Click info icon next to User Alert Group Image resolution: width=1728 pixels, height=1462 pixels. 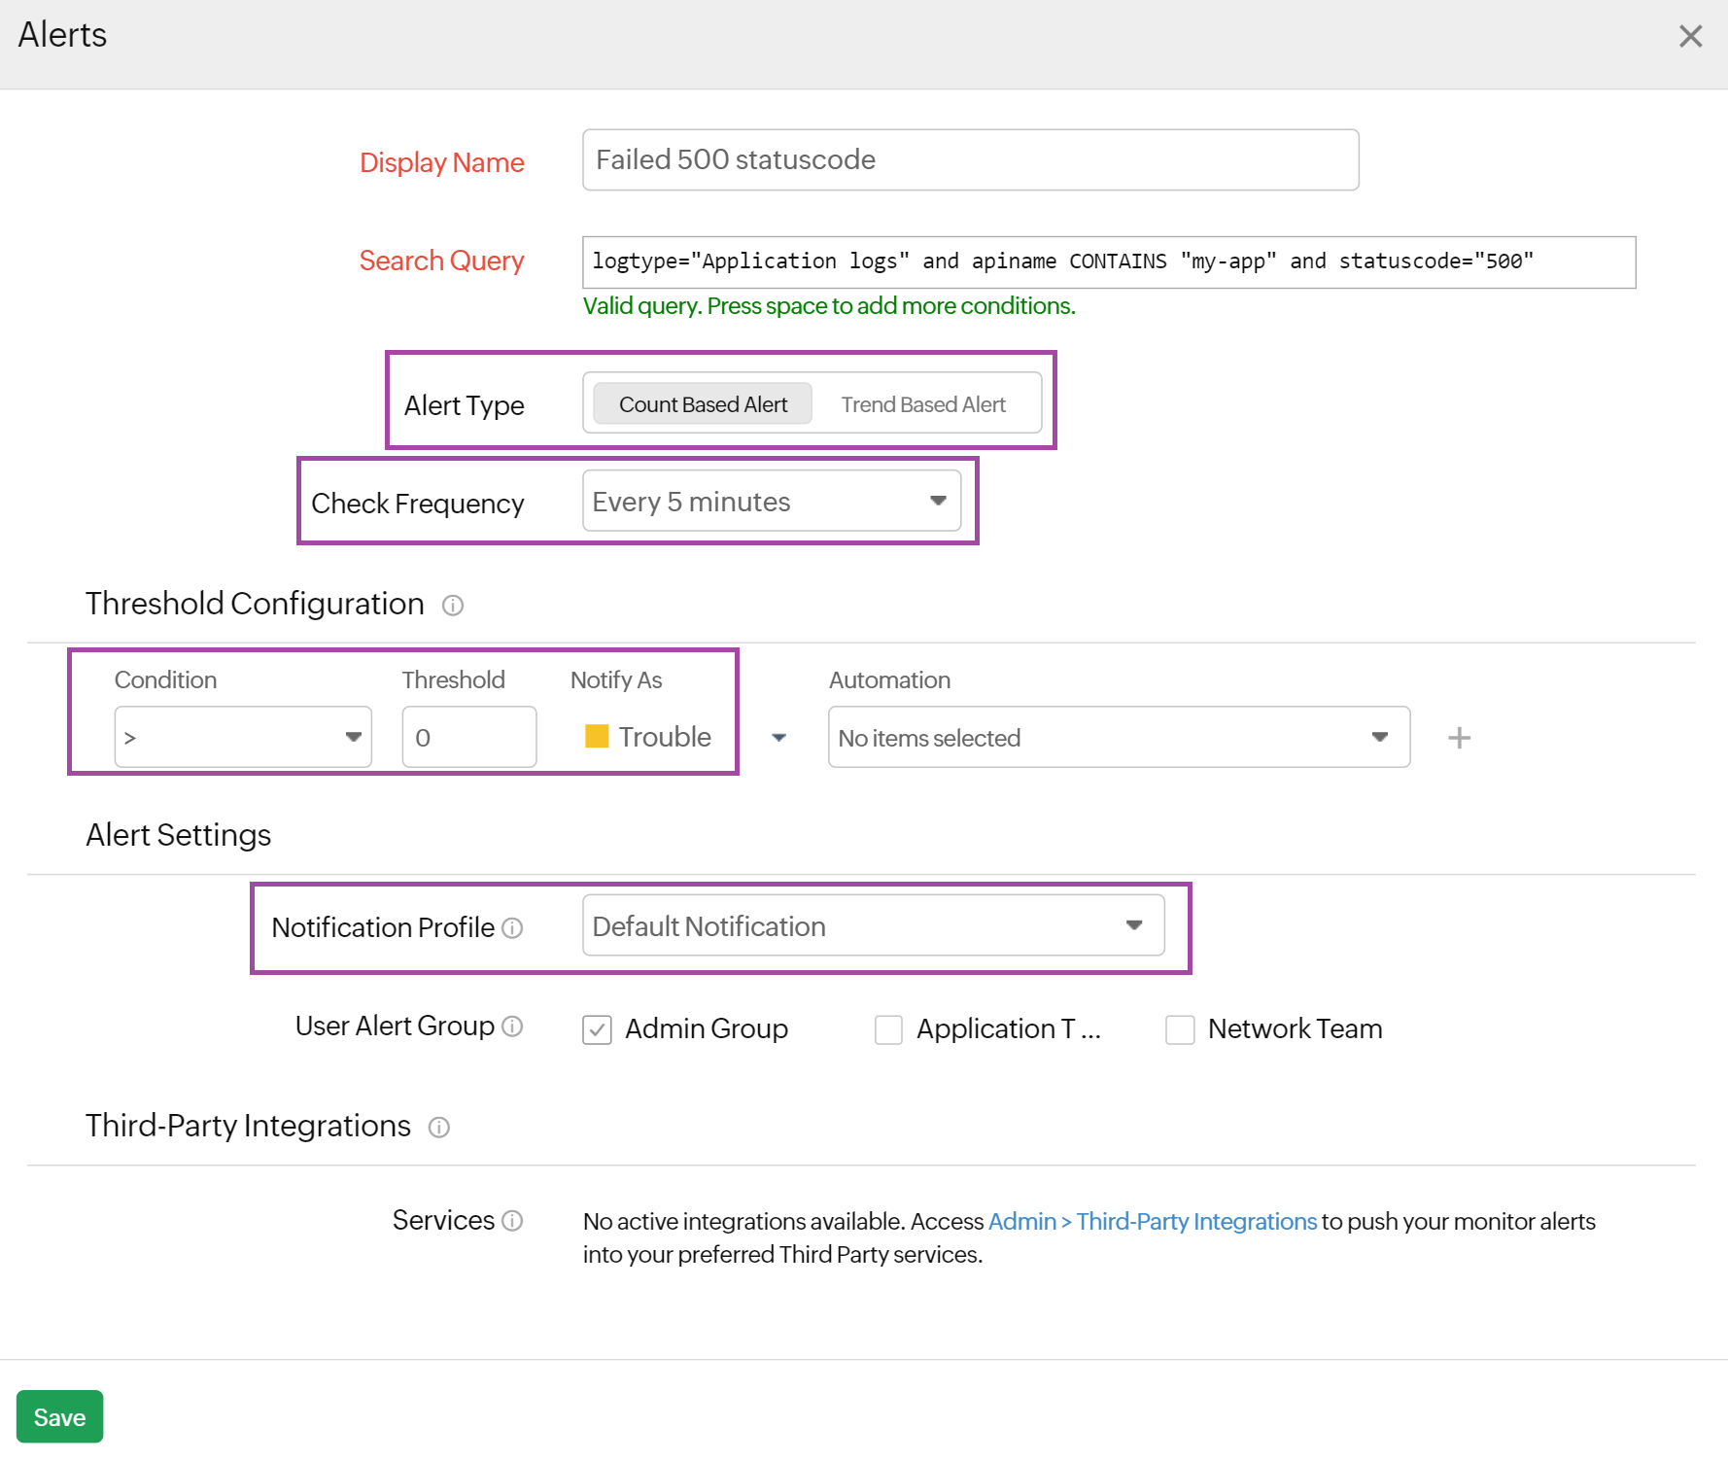coord(512,1027)
